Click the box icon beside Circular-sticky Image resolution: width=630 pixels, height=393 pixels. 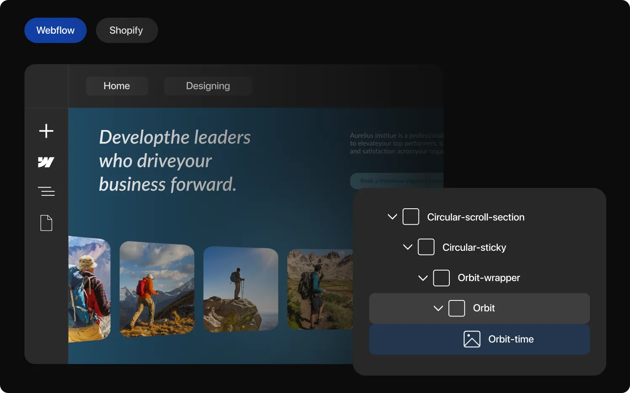(426, 247)
